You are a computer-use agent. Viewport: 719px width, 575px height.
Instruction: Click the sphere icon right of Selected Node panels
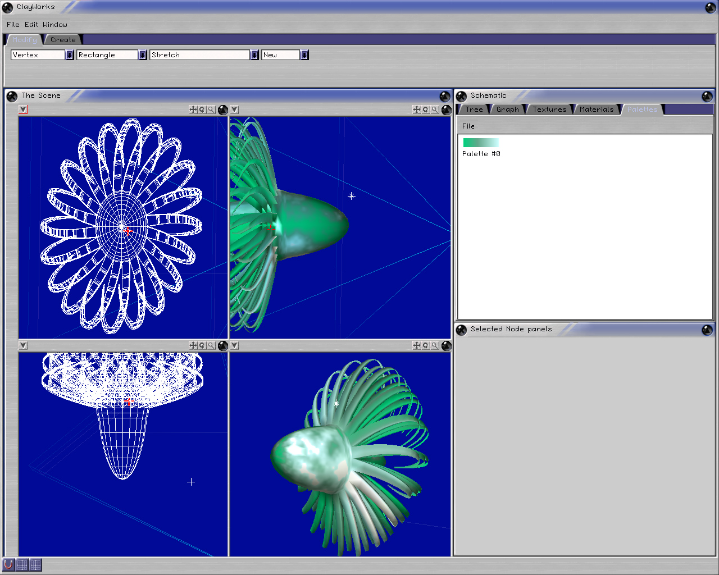pyautogui.click(x=707, y=330)
